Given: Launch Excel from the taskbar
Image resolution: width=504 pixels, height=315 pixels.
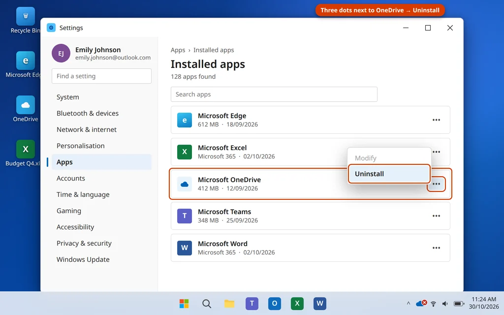Looking at the screenshot, I should [x=297, y=303].
